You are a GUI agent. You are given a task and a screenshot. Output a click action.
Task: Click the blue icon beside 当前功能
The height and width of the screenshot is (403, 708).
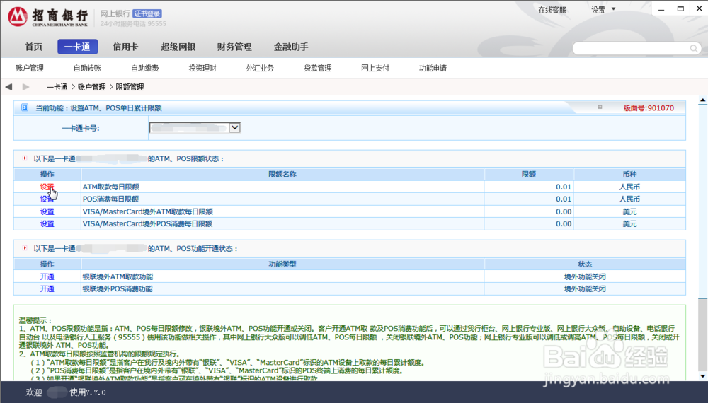point(25,107)
